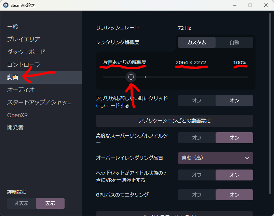Viewport: 274px width, 216px height.
Task: Close the SteamVR設定 window
Action: point(265,5)
